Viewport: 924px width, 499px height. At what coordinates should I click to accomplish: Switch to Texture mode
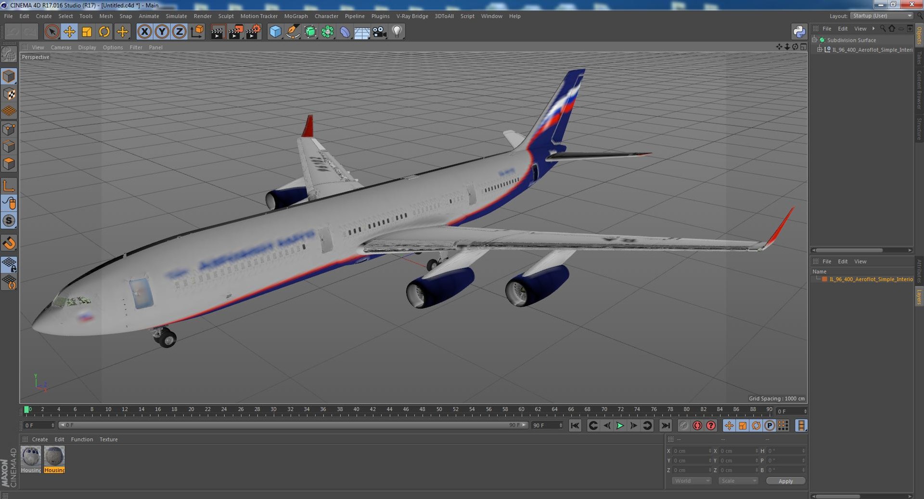tap(9, 94)
